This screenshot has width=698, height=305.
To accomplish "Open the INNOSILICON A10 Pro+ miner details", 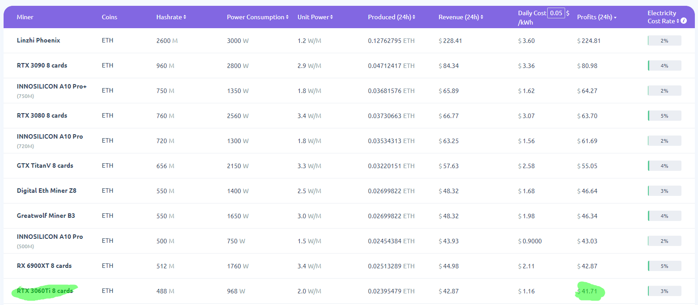I will (x=51, y=86).
